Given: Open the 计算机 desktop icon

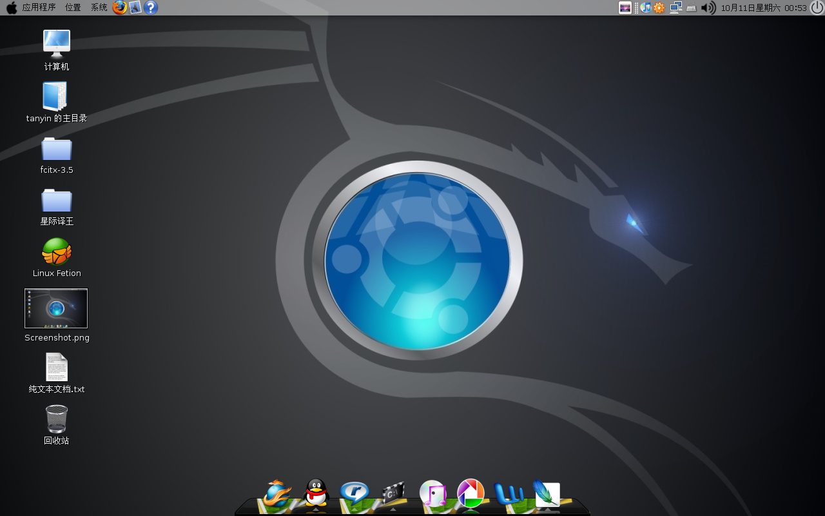Looking at the screenshot, I should point(57,43).
